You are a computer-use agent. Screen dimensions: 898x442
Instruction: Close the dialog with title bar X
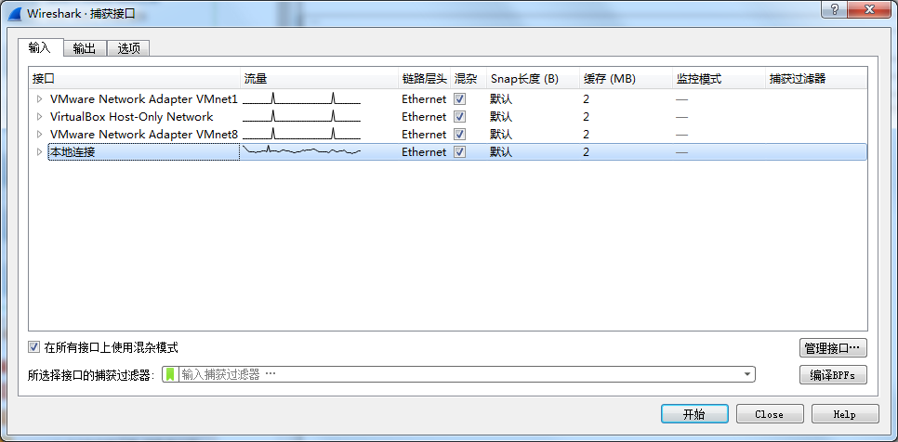869,8
